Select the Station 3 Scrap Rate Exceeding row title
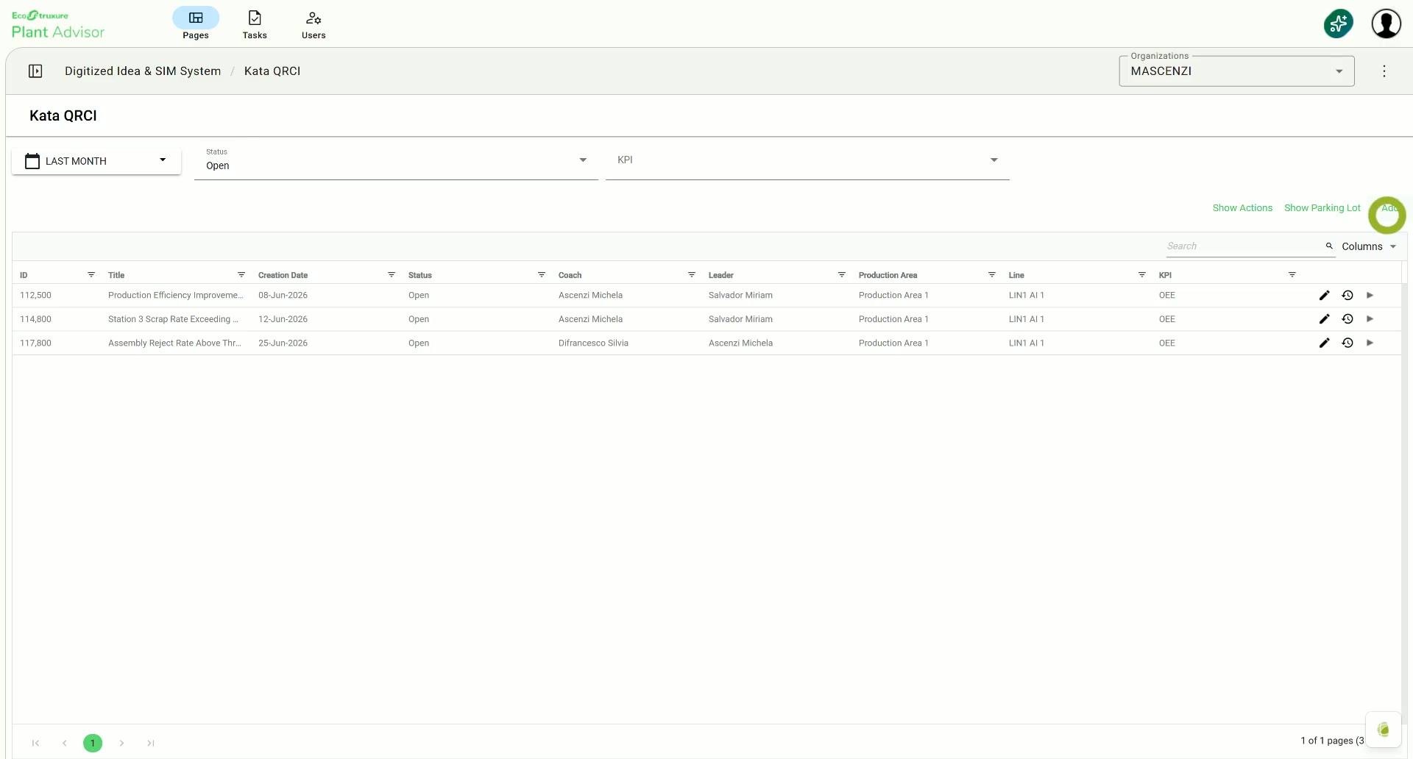The image size is (1413, 759). [x=173, y=319]
